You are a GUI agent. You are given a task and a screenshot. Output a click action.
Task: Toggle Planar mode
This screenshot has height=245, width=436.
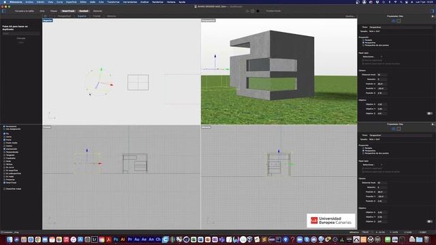coord(54,11)
